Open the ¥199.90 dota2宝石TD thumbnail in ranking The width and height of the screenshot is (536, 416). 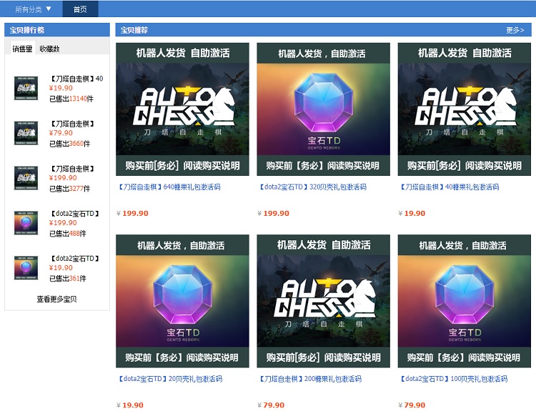26,223
